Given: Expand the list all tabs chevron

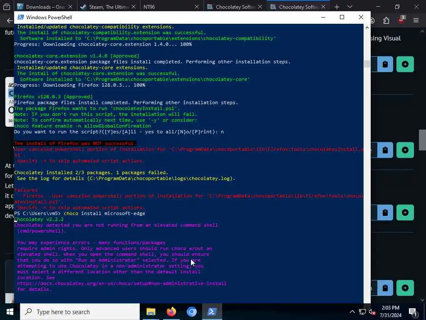Looking at the screenshot, I should tap(350, 7).
